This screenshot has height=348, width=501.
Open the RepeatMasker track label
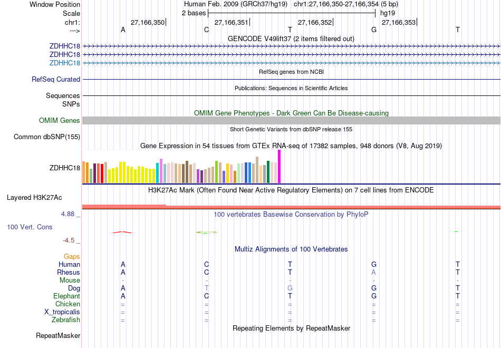pos(58,335)
